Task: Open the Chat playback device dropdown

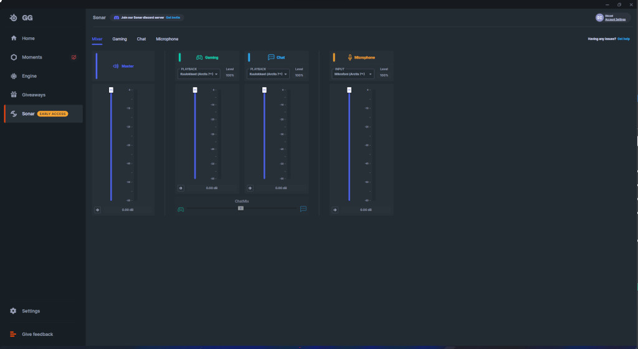Action: point(268,74)
